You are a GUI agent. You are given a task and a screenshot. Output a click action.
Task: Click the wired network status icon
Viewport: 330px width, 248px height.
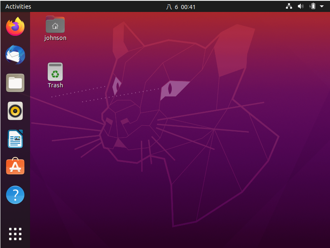(289, 6)
